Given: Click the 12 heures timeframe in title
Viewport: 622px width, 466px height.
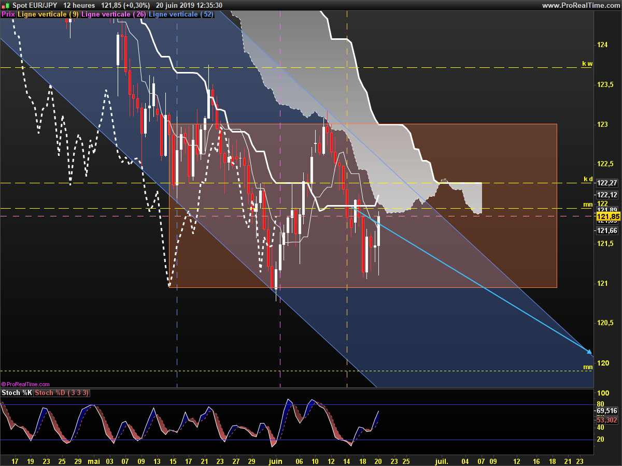Looking at the screenshot, I should tap(79, 5).
